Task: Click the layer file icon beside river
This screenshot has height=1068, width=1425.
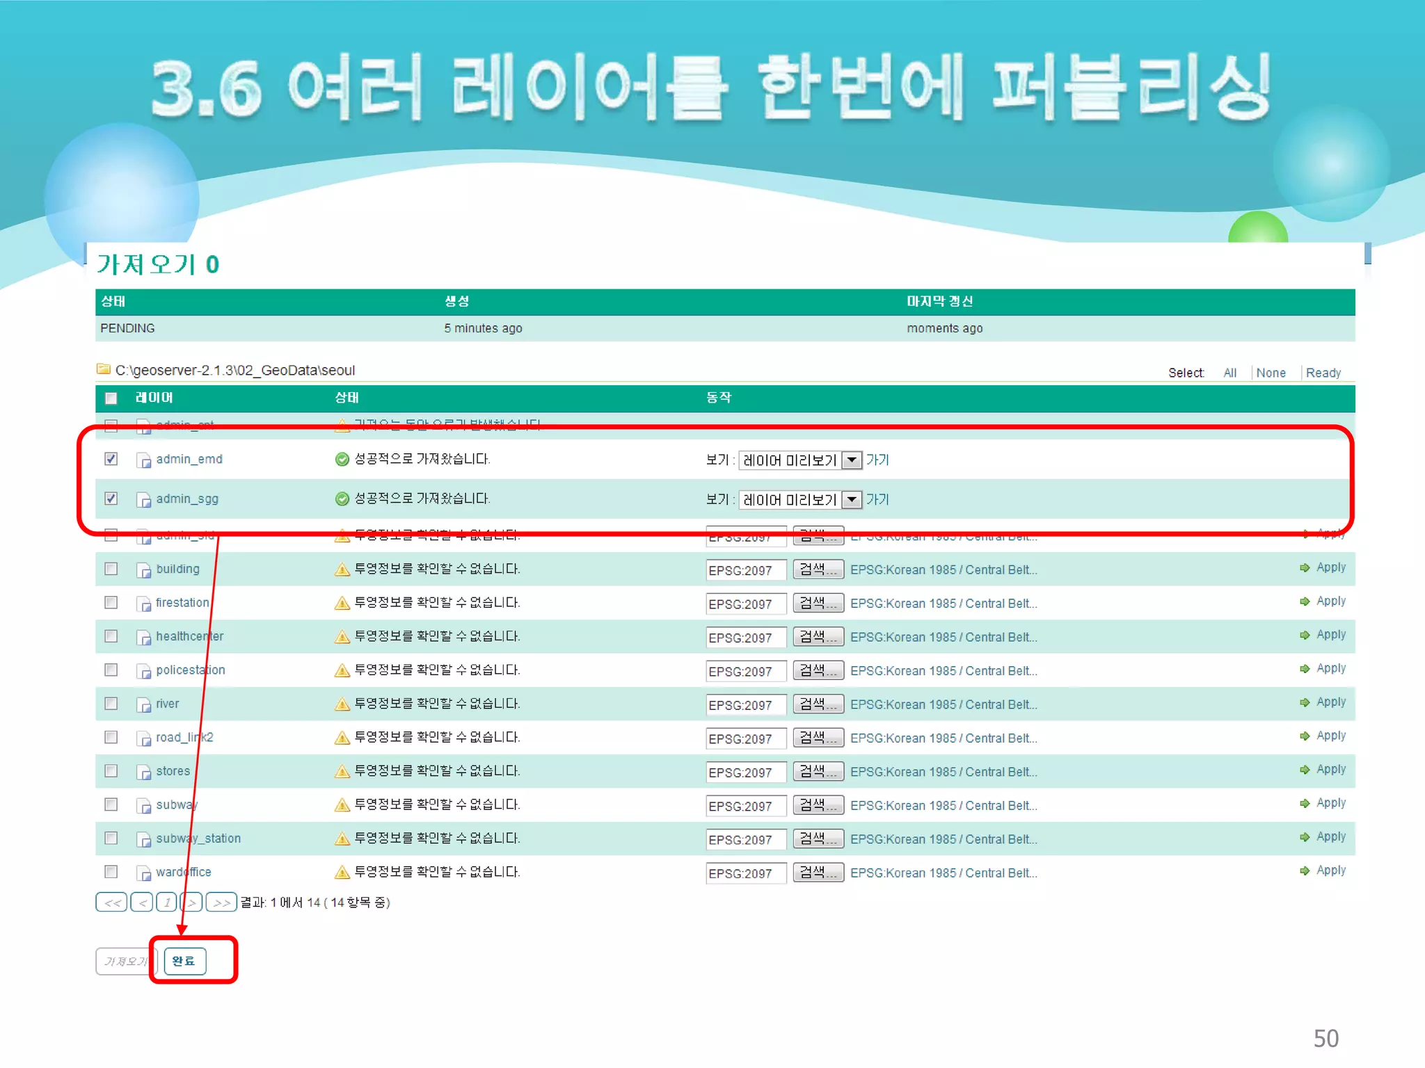Action: [x=143, y=704]
